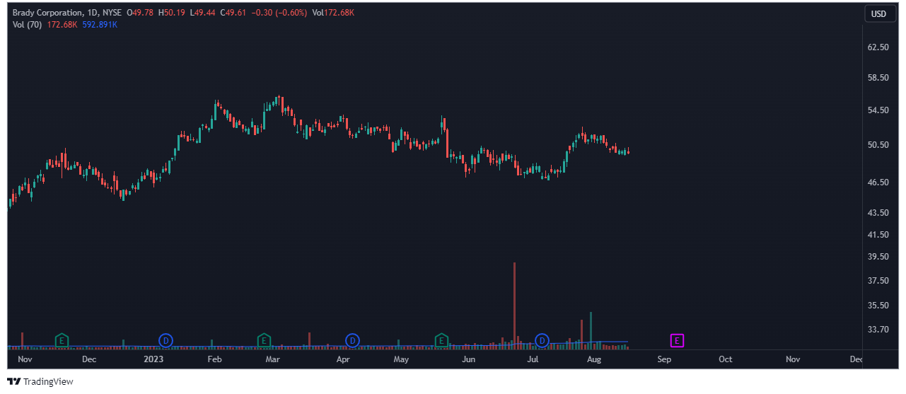
Task: Click the red 172.68K volume value under the title
Action: pyautogui.click(x=62, y=25)
